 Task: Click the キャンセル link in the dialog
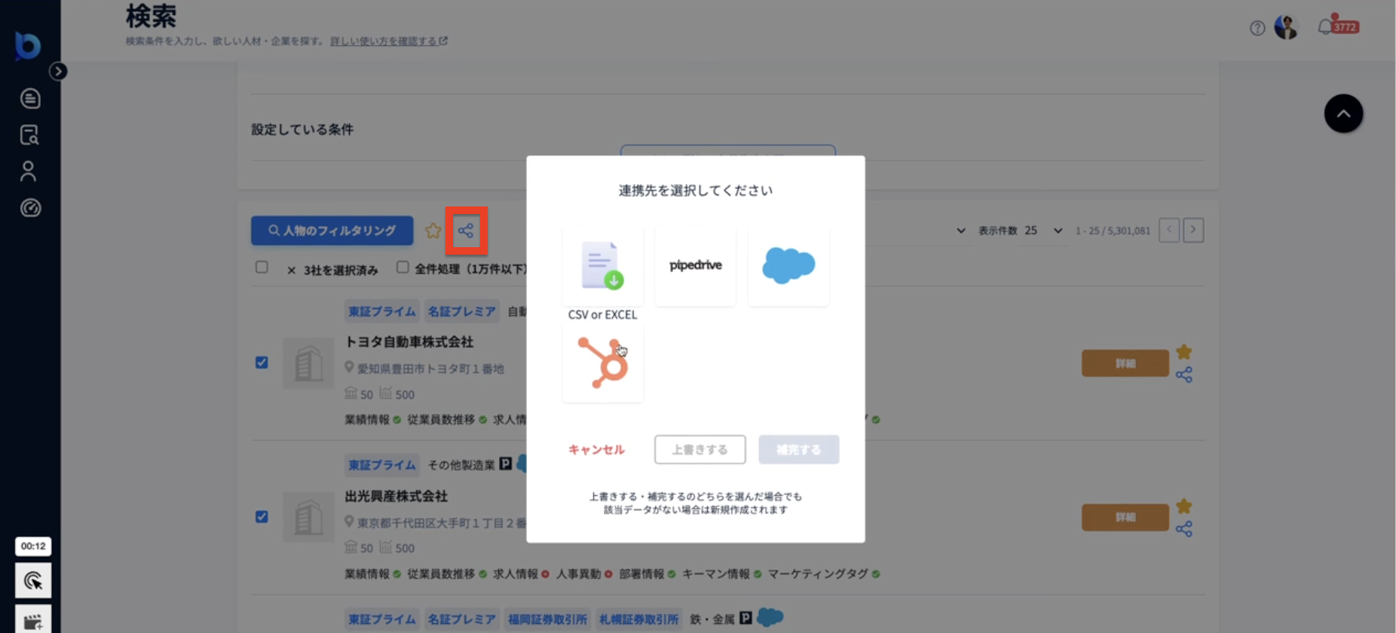point(596,450)
